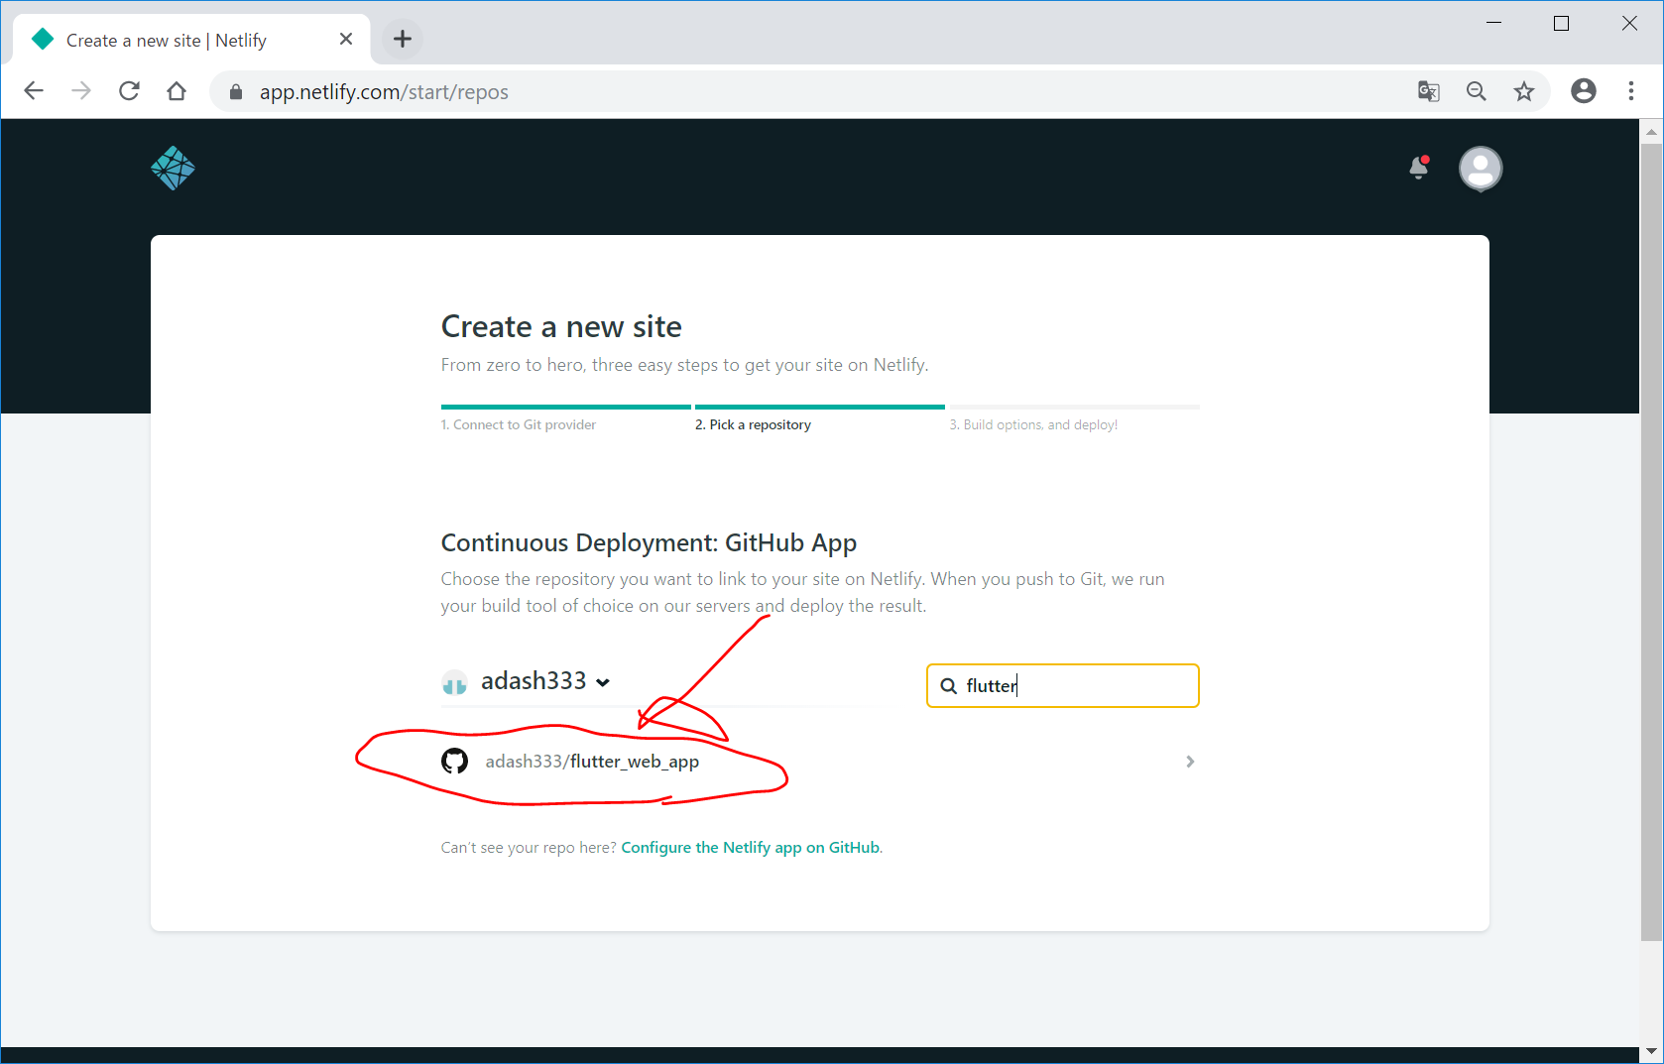Click the Google Translate icon
The height and width of the screenshot is (1064, 1664).
coord(1428,91)
